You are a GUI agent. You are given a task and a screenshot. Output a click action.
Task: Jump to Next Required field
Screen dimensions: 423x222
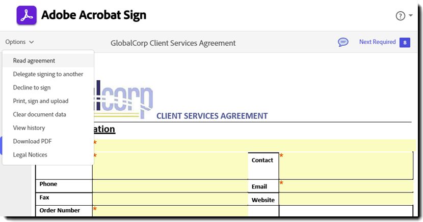click(x=377, y=42)
